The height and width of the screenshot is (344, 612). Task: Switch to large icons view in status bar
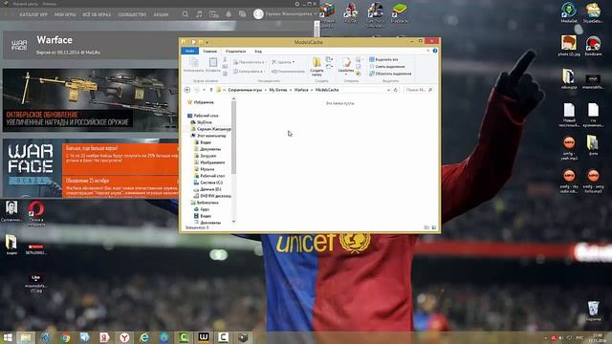tap(433, 227)
